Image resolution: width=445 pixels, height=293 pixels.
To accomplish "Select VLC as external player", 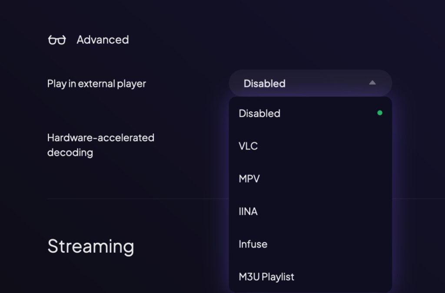I will (310, 146).
